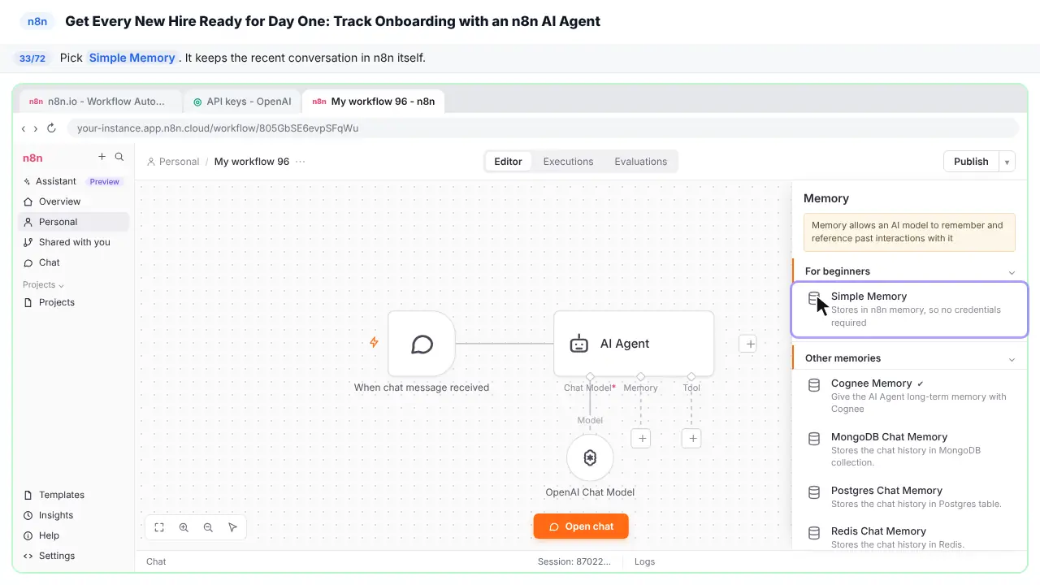Collapse the For beginners section
This screenshot has width=1040, height=585.
coord(1012,272)
